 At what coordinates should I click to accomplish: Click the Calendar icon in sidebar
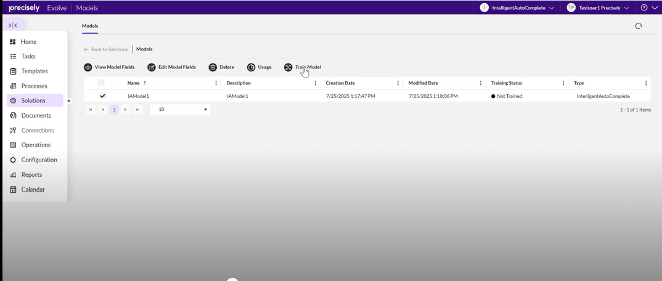pyautogui.click(x=13, y=190)
